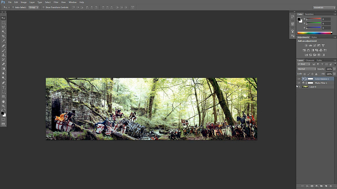Select the Healing Brush tool
Screen dimensions: 337x189
3,46
